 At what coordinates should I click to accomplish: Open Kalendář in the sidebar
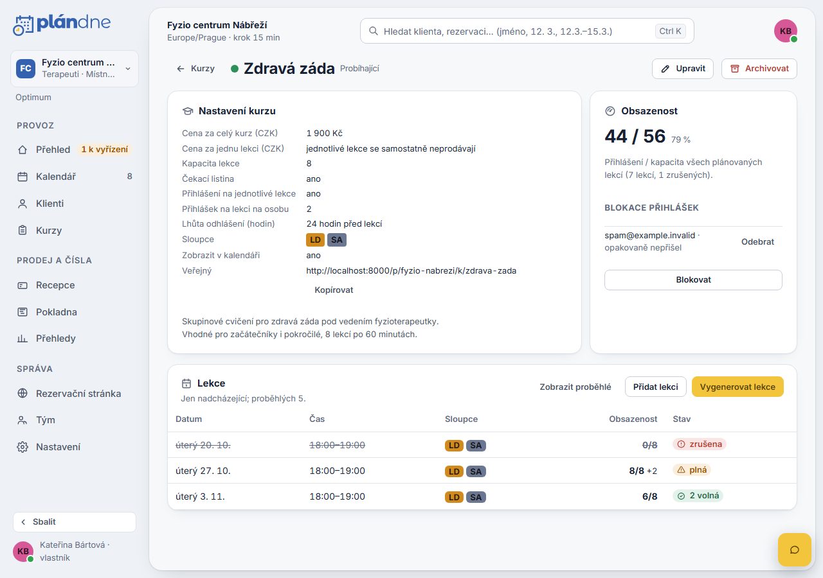coord(75,177)
